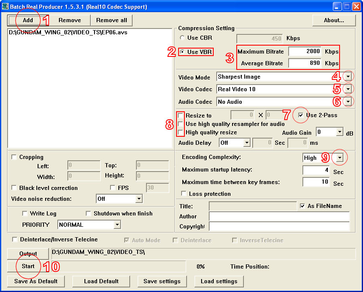Click the Maximum startup latency field
Image resolution: width=363 pixels, height=292 pixels.
click(316, 170)
